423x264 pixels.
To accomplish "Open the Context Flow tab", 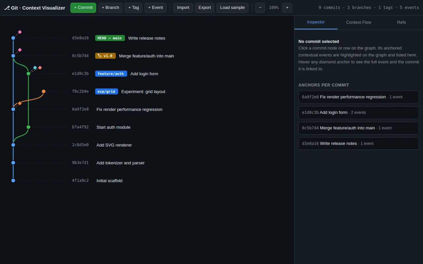I will [359, 22].
